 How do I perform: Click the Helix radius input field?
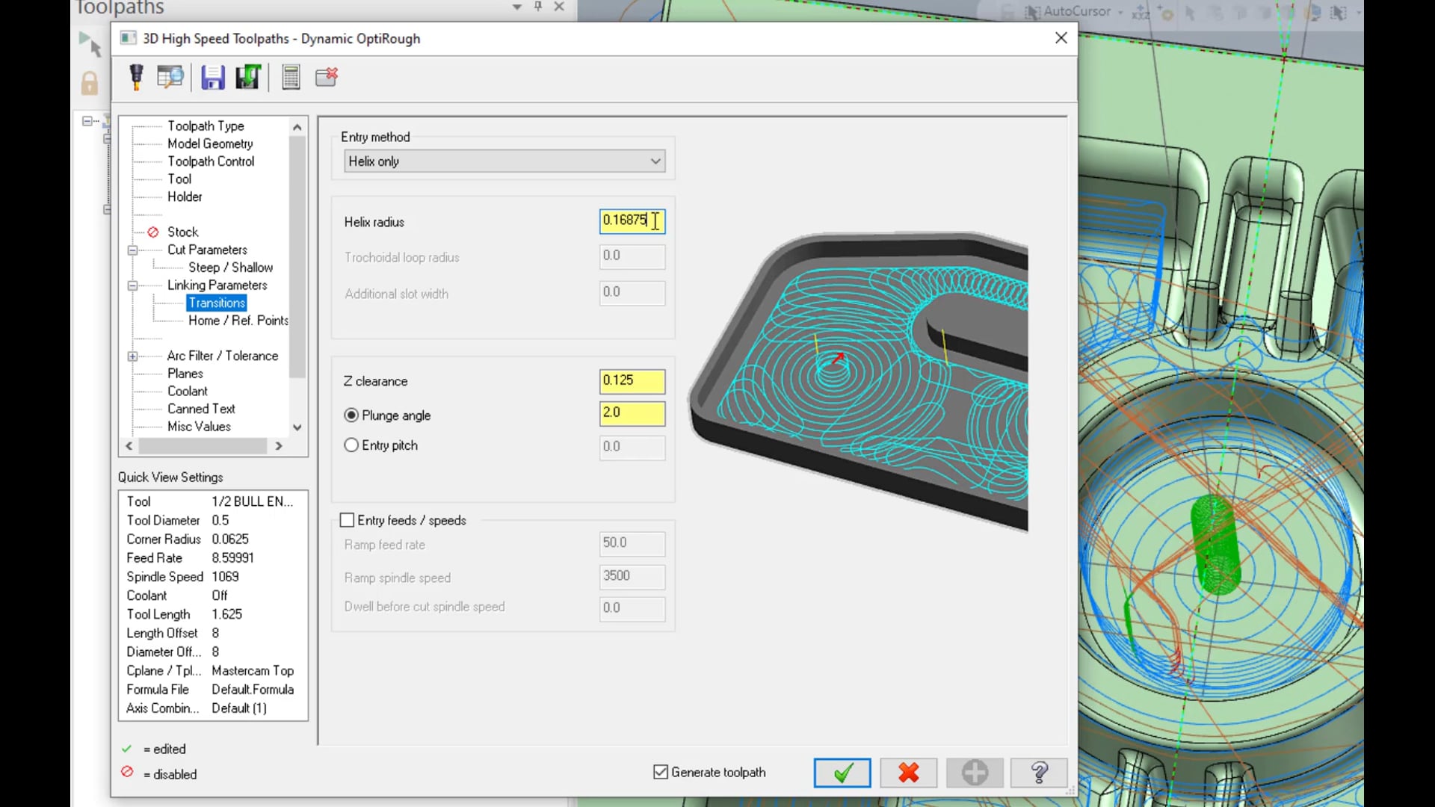(x=631, y=220)
